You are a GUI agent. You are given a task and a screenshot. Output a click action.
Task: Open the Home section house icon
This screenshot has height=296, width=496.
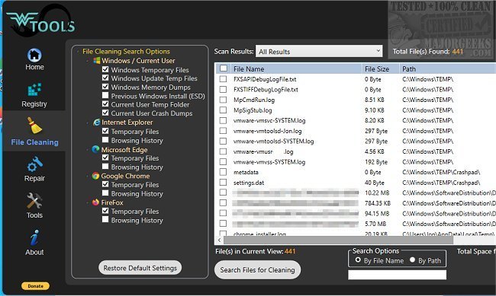click(34, 56)
